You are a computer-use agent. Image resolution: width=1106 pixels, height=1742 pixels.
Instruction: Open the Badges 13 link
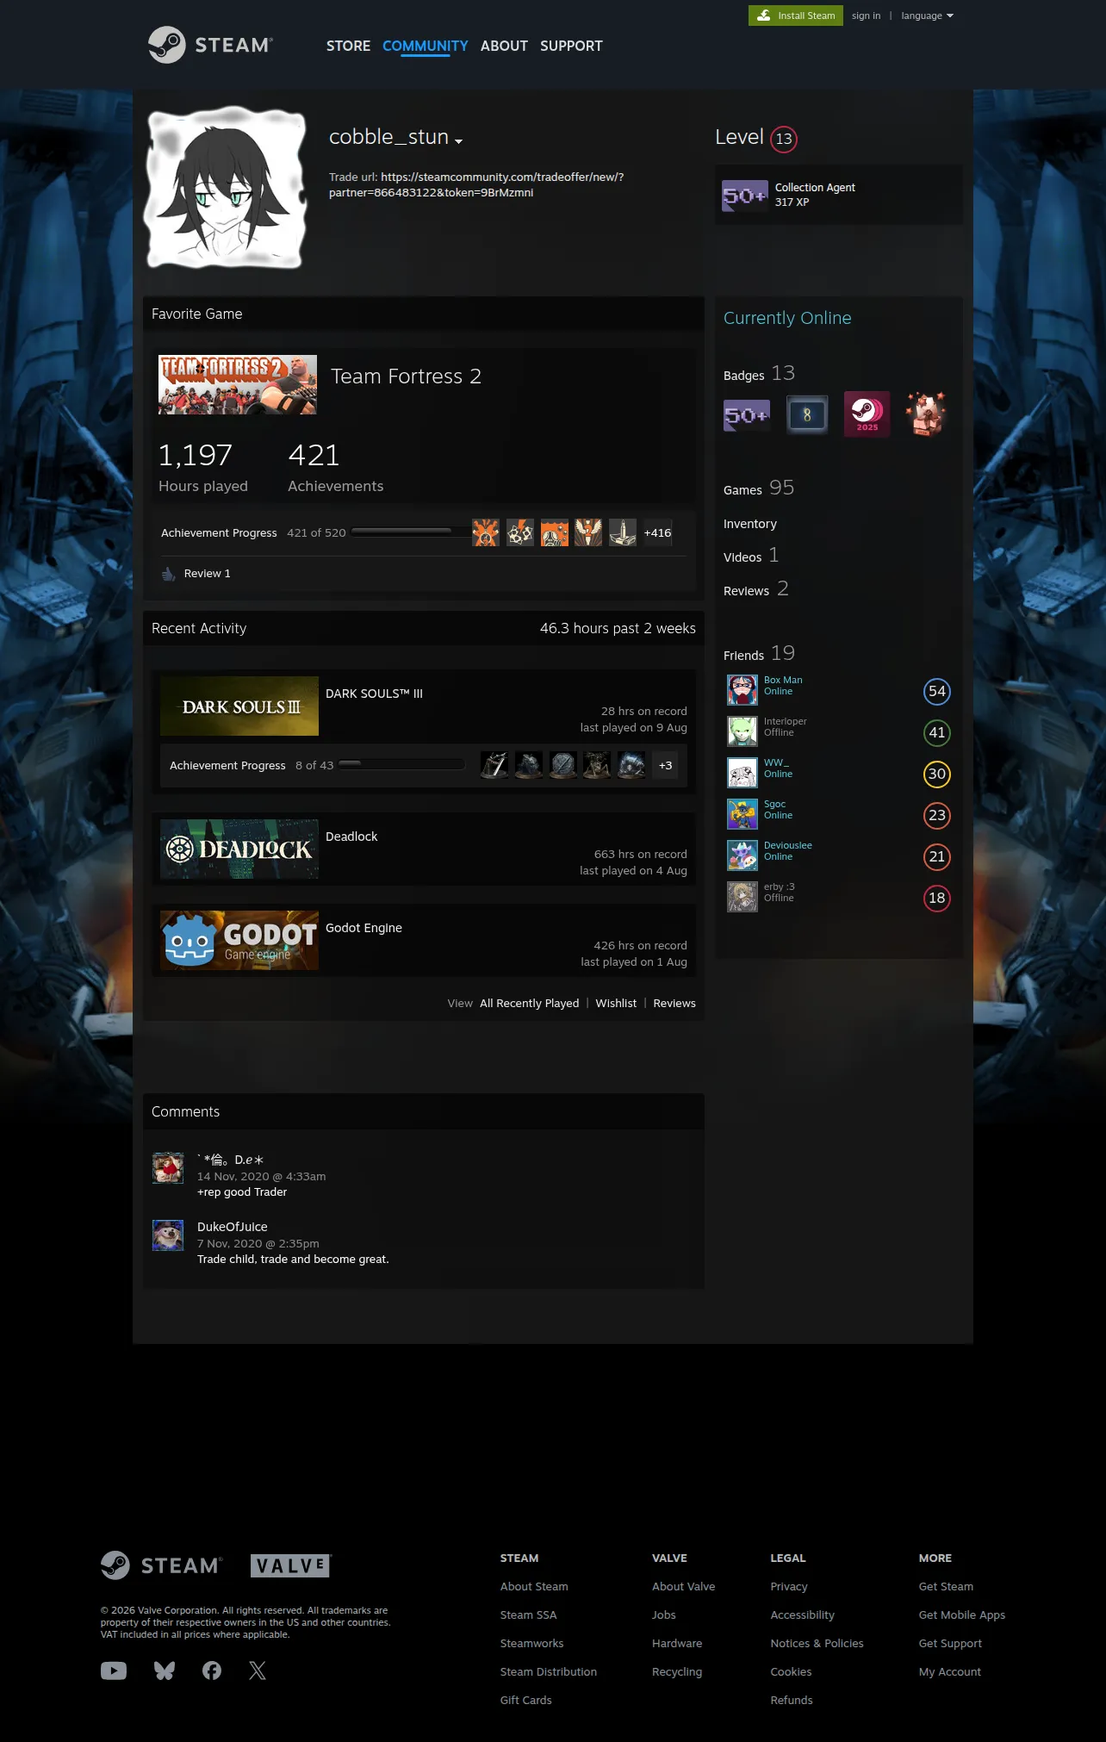[759, 374]
